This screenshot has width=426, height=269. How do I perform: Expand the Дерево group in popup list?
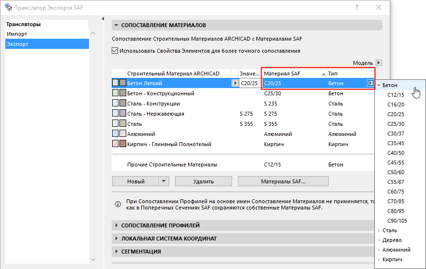[x=379, y=240]
